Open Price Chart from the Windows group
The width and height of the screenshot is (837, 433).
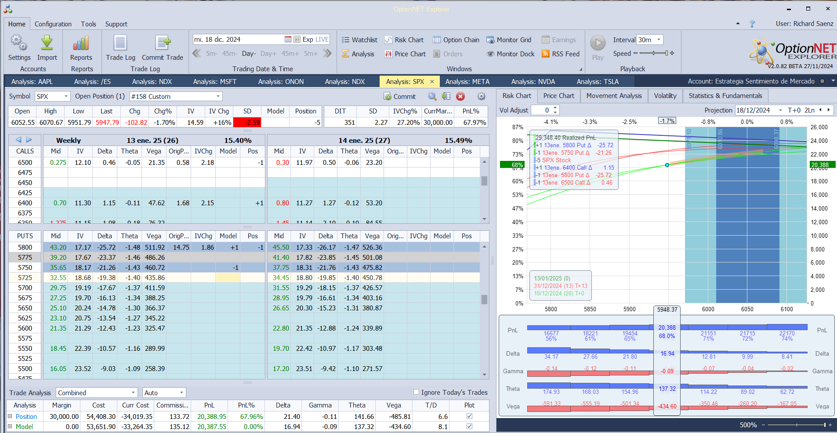[405, 54]
